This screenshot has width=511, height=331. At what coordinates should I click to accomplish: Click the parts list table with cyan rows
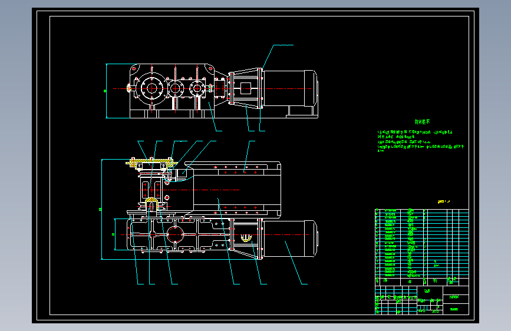coord(421,247)
